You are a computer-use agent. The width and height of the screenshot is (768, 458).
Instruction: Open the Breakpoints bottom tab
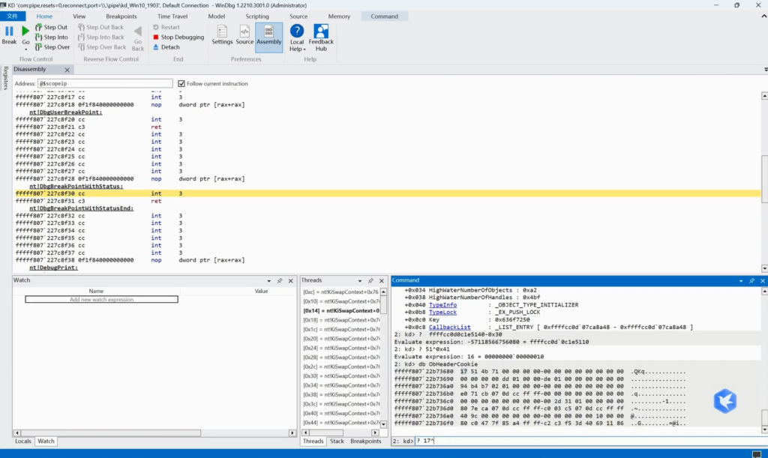click(x=365, y=442)
